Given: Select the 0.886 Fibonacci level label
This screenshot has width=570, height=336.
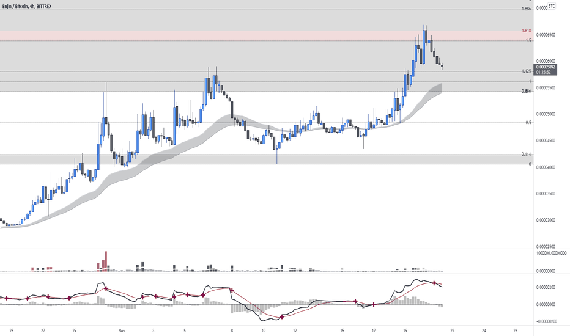Looking at the screenshot, I should tap(526, 91).
